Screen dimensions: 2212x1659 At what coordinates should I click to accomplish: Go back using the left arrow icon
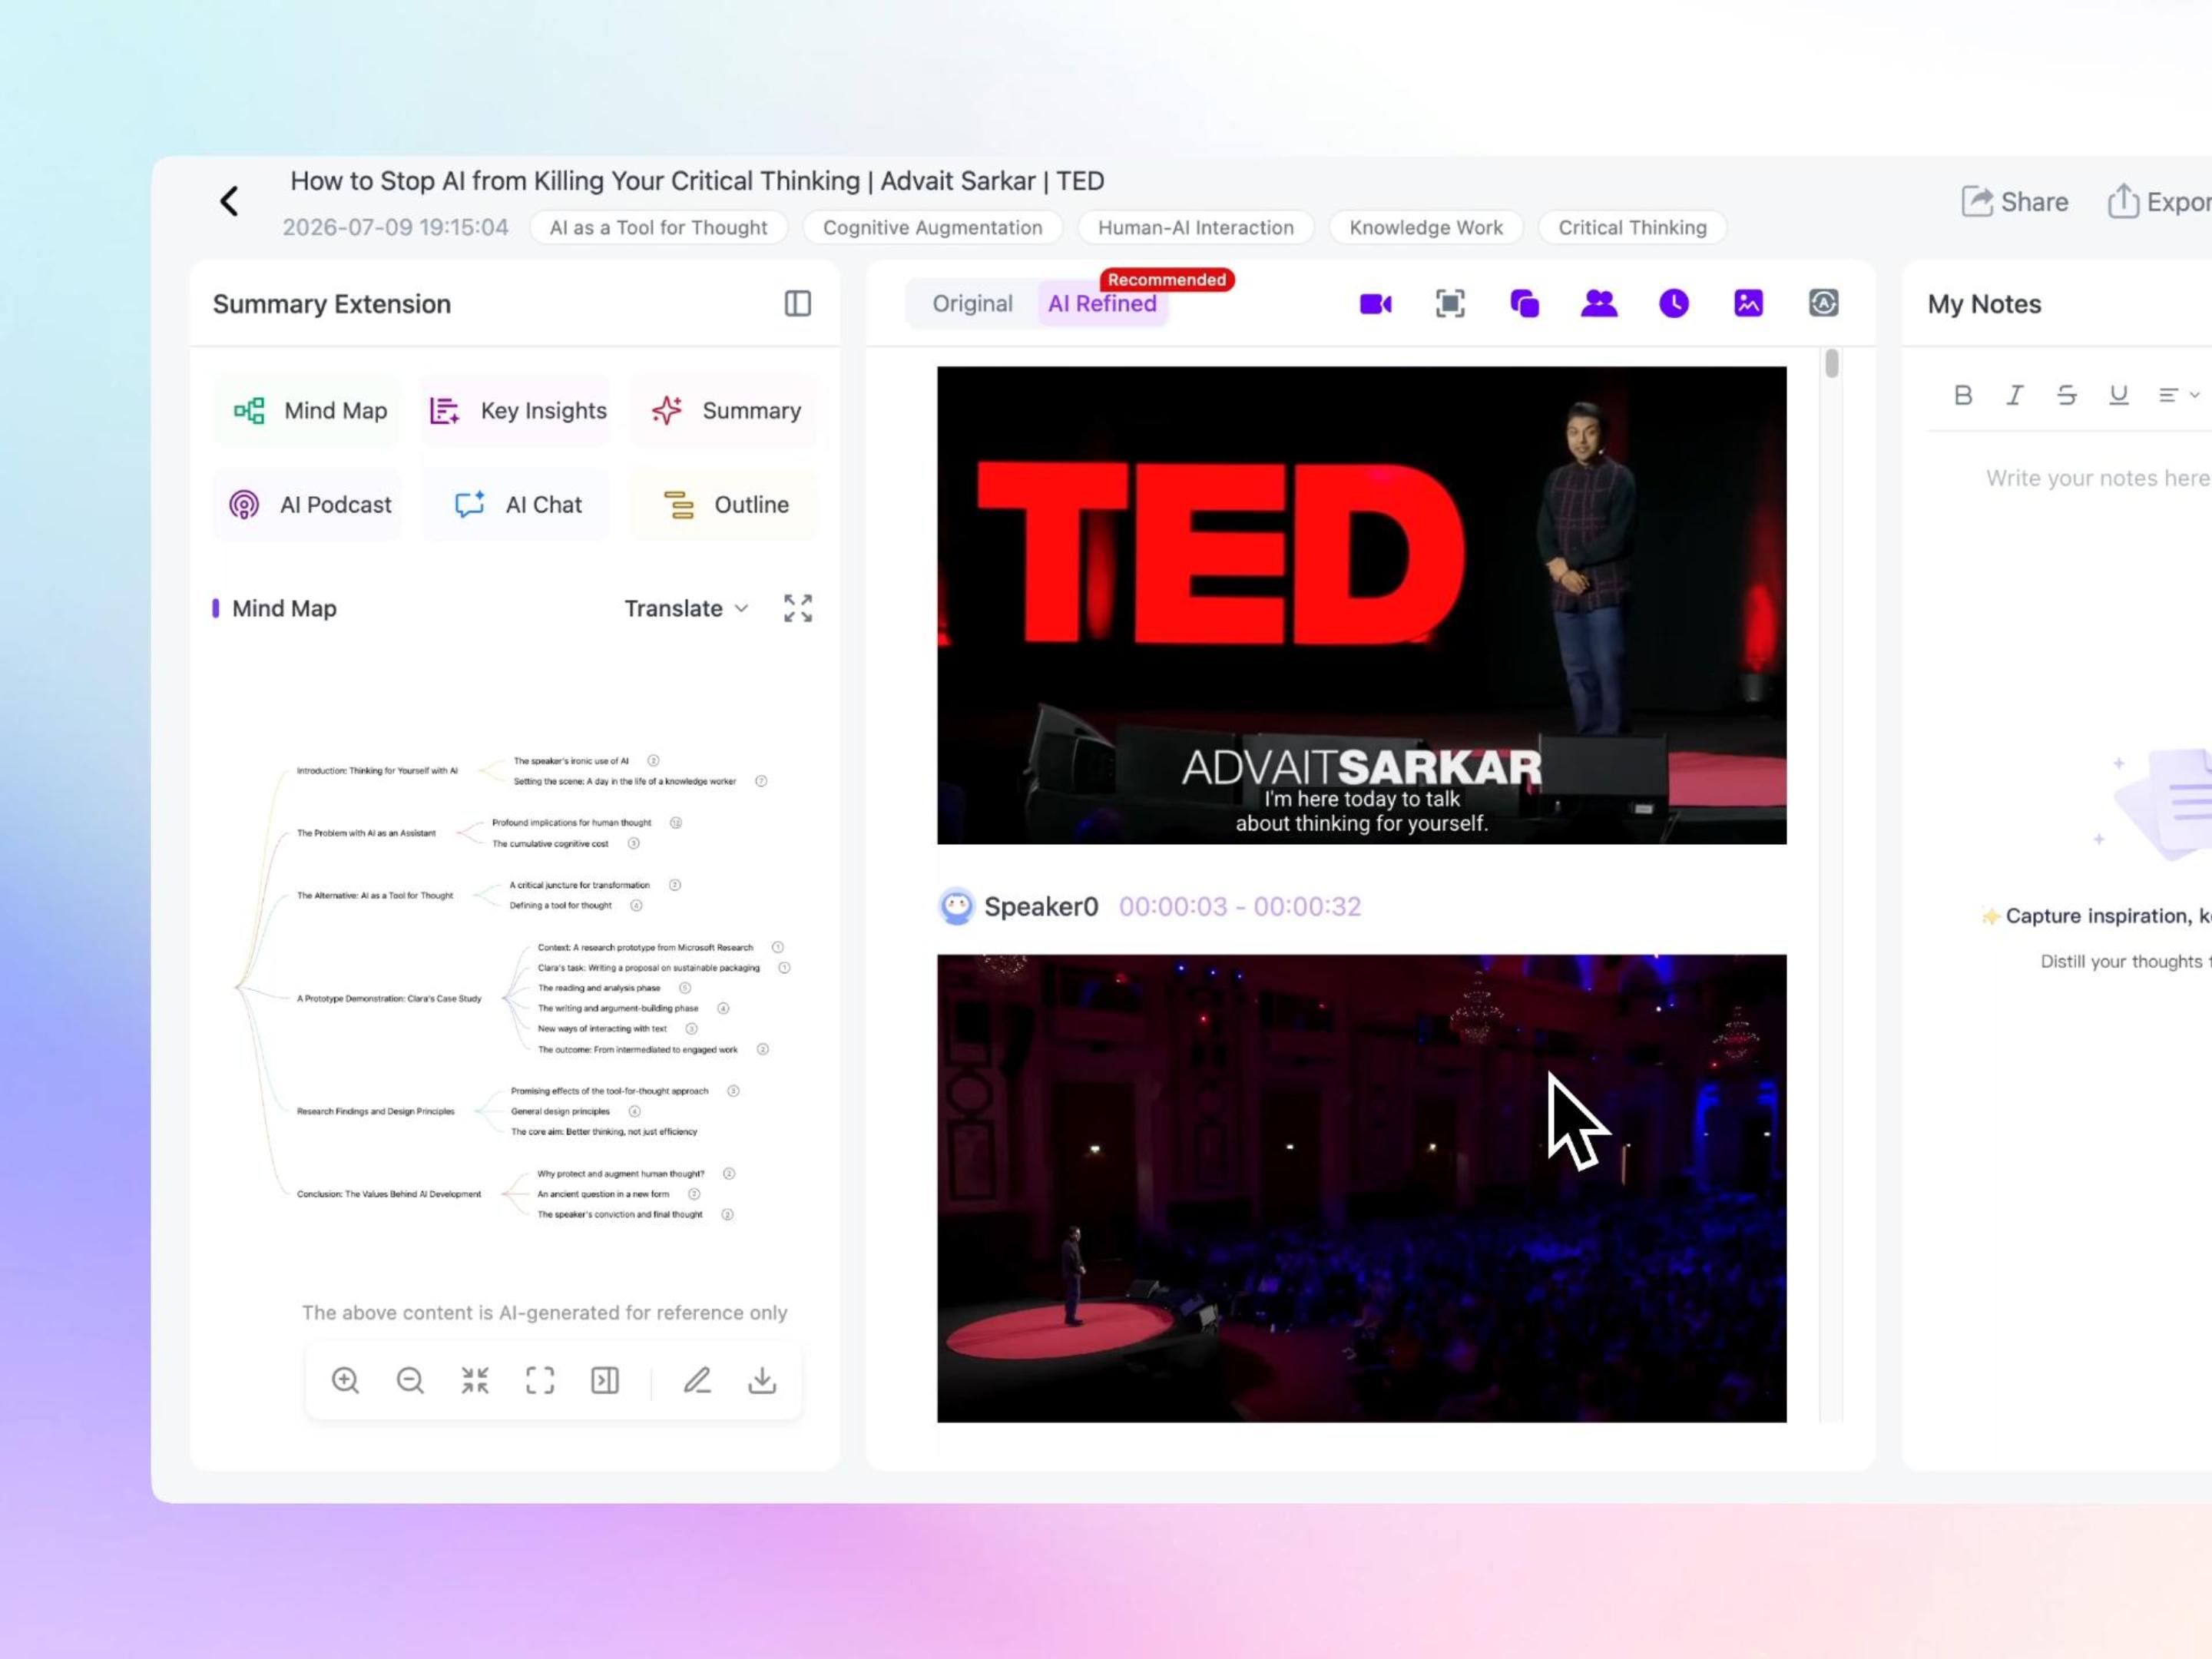229,201
